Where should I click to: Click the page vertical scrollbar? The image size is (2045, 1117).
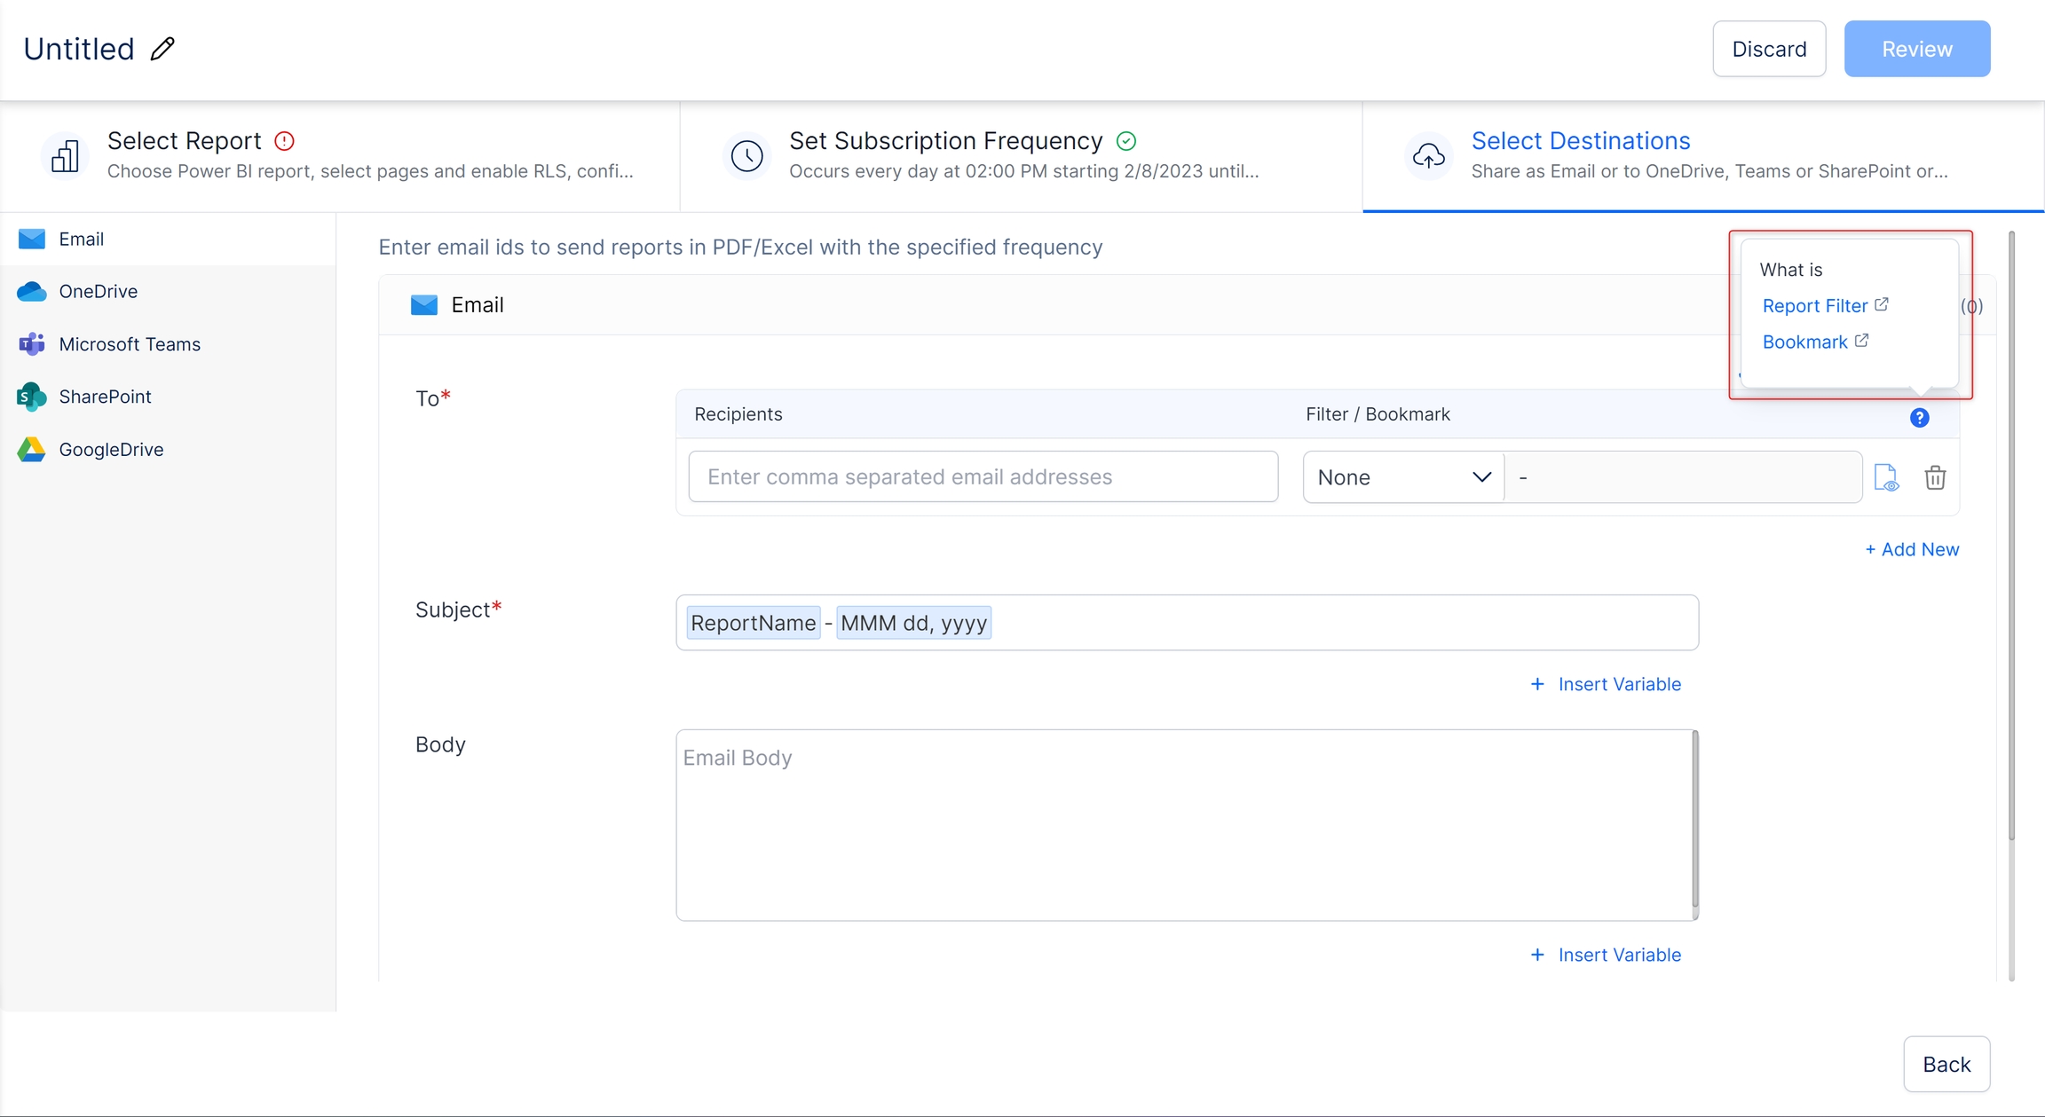(2011, 532)
